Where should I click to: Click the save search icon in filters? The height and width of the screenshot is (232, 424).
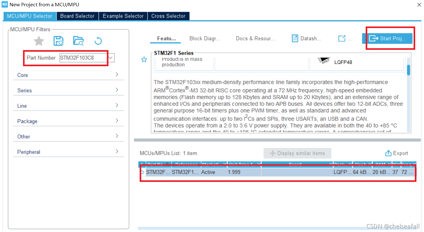coord(59,41)
